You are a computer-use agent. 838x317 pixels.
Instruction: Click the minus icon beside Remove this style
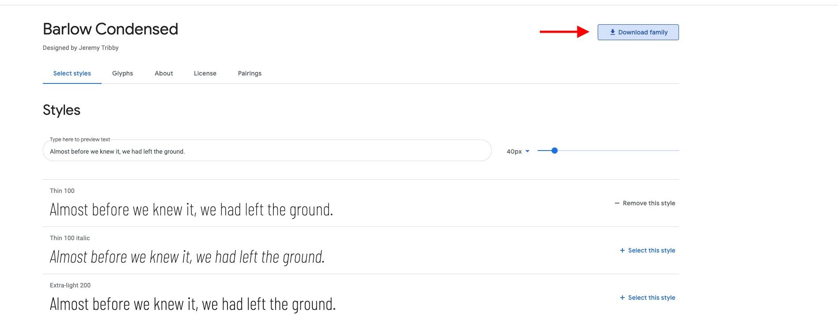tap(617, 203)
